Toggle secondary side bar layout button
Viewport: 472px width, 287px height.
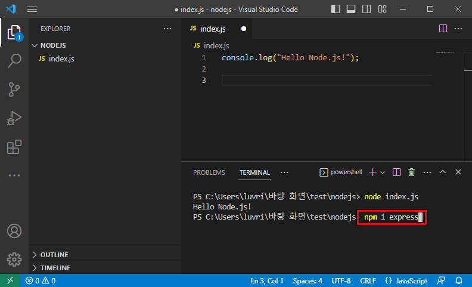click(x=367, y=9)
